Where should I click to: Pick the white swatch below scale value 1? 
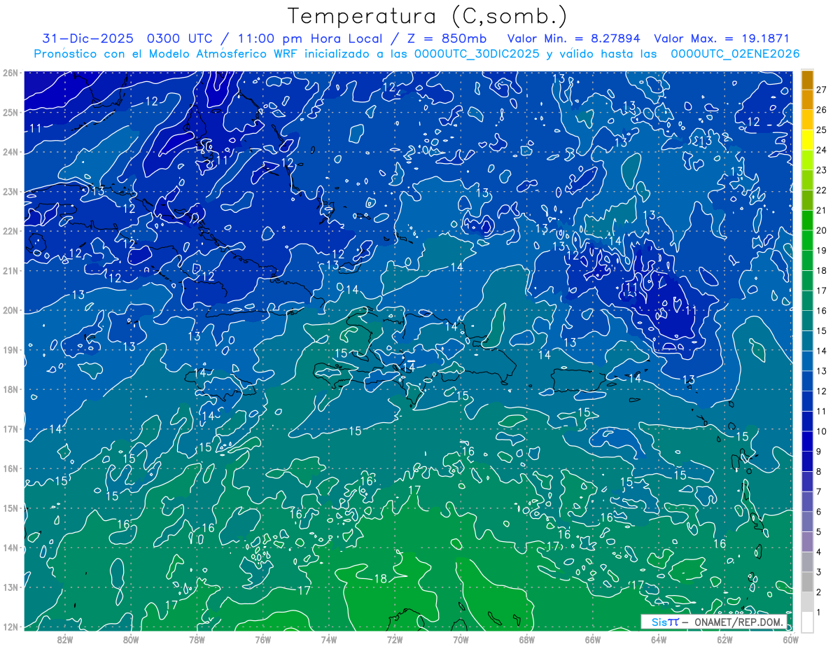[808, 622]
